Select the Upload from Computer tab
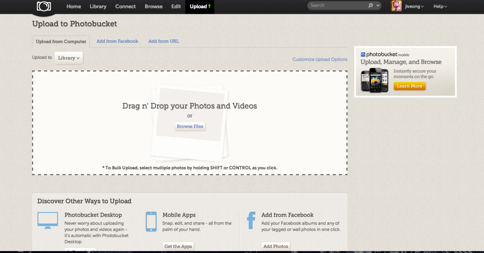This screenshot has width=484, height=253. tap(61, 42)
